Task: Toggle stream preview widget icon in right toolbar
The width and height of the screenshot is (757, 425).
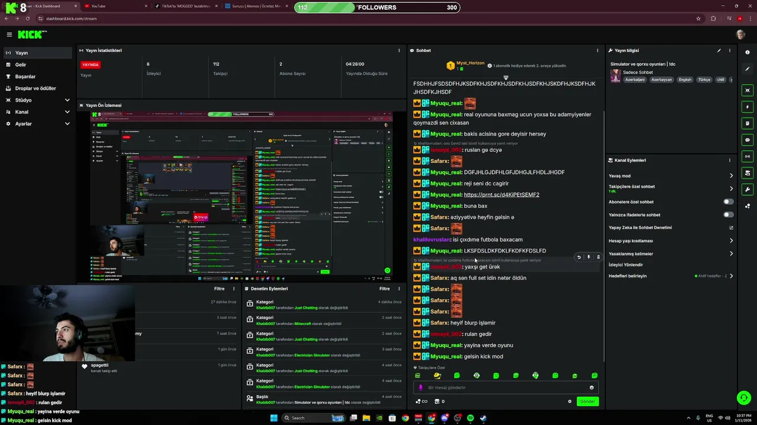Action: (x=748, y=90)
